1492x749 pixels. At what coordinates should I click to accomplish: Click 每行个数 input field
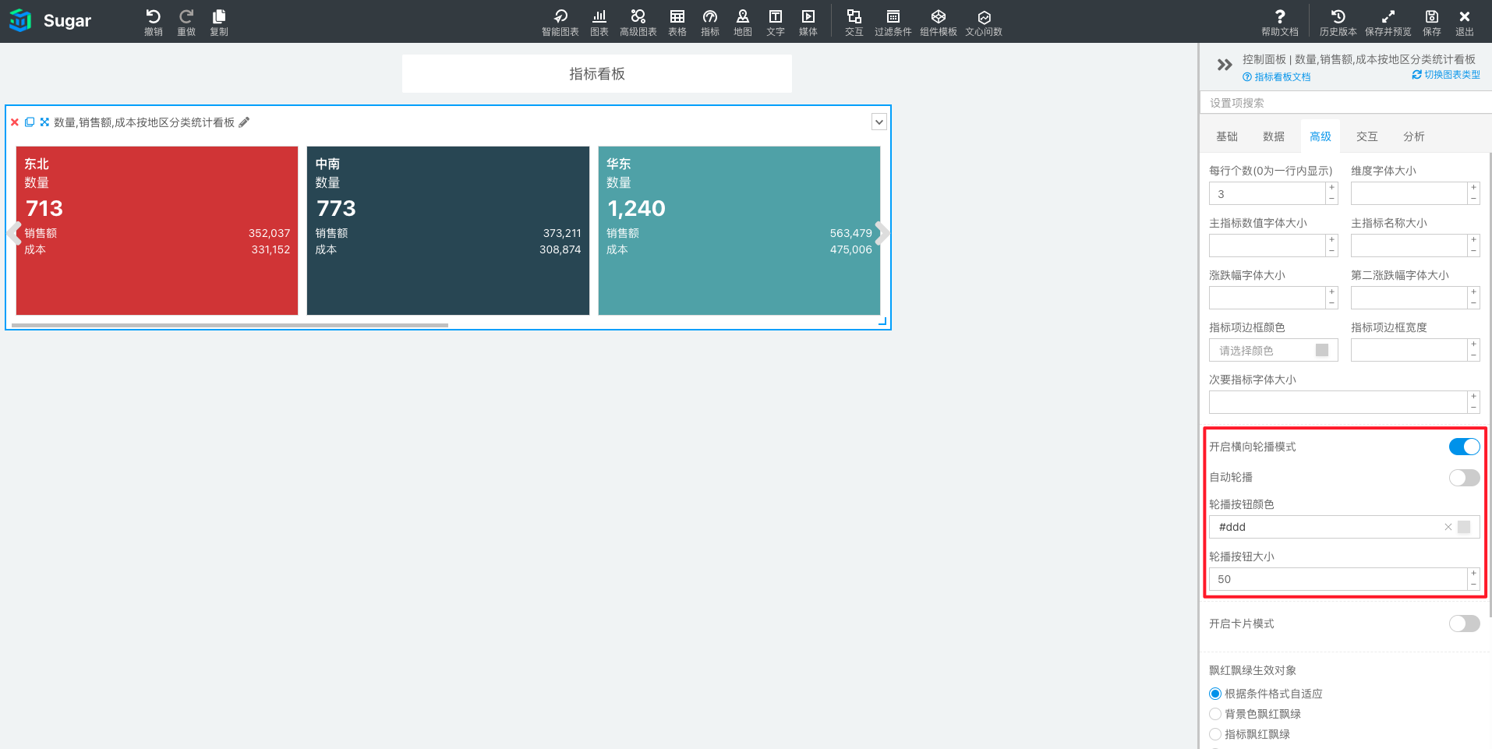coord(1267,194)
